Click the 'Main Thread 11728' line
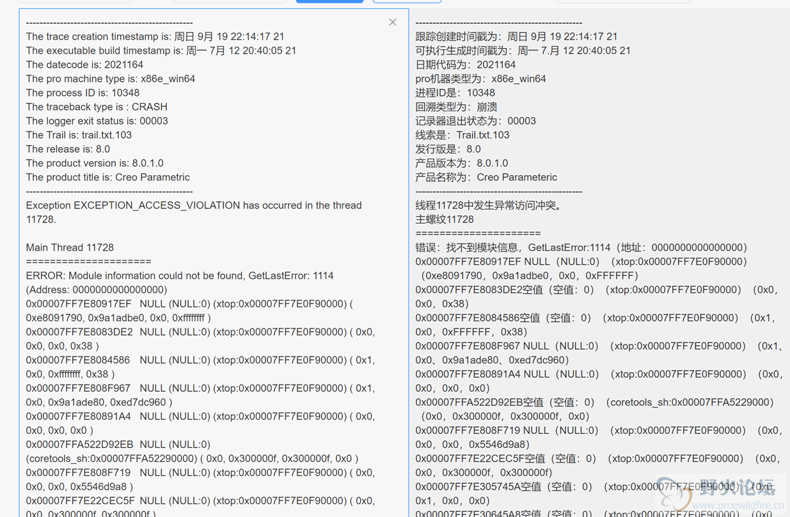Screen dimensions: 790x517 click(x=70, y=247)
